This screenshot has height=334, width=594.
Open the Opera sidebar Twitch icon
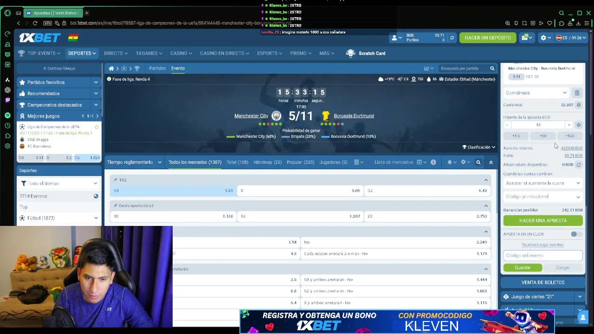pos(7,100)
